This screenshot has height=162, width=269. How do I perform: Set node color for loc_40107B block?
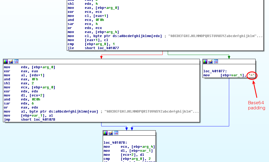[x=106, y=133]
